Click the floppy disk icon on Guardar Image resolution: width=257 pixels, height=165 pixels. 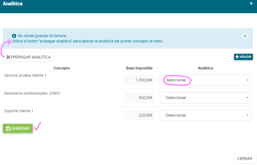[x=8, y=129]
